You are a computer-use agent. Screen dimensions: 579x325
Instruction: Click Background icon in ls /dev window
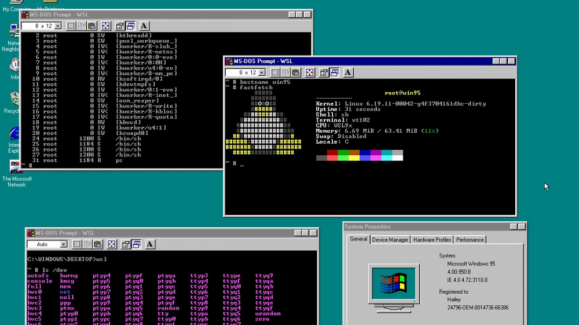click(136, 244)
